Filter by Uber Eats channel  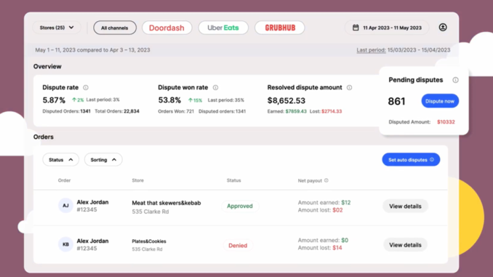pyautogui.click(x=223, y=28)
